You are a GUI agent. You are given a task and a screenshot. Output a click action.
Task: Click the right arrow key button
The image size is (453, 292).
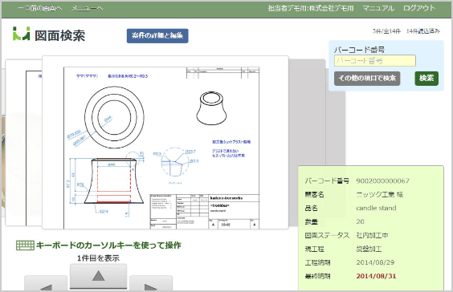coord(151,283)
